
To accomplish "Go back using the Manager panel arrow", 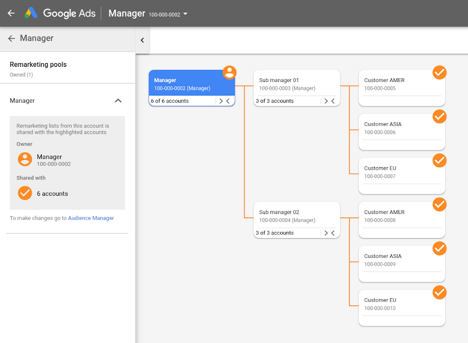I will point(12,38).
